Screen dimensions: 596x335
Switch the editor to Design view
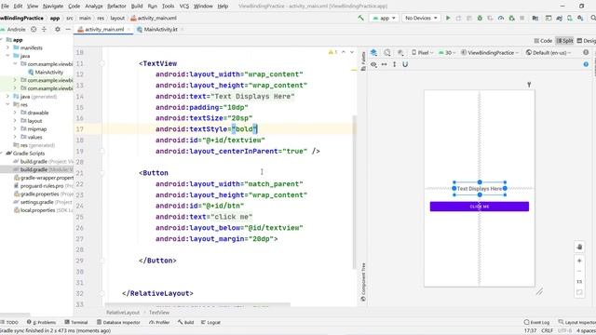(x=586, y=41)
